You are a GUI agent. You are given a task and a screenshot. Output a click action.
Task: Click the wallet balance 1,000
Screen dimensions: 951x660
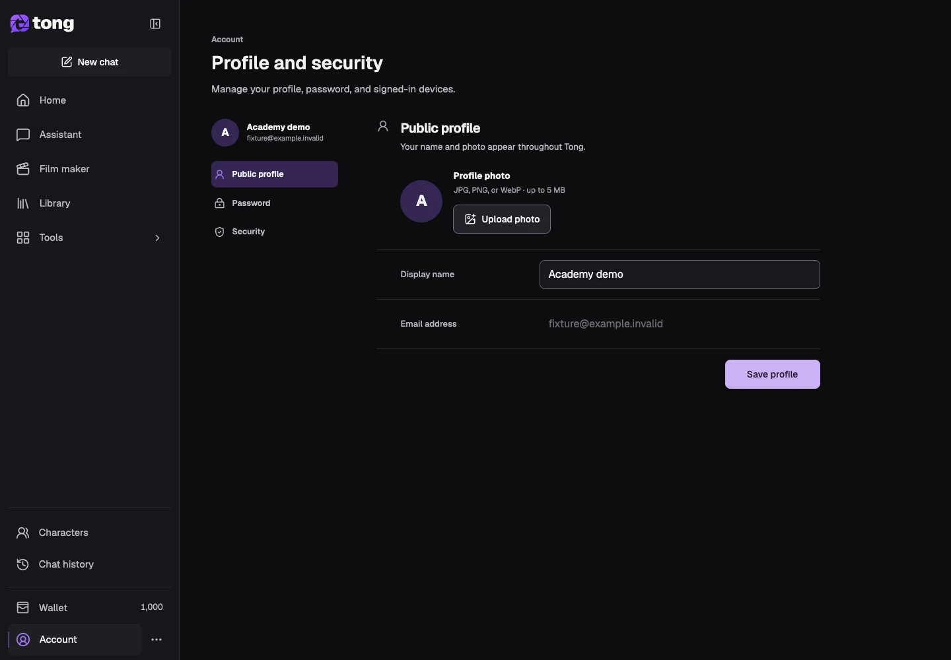tap(152, 607)
